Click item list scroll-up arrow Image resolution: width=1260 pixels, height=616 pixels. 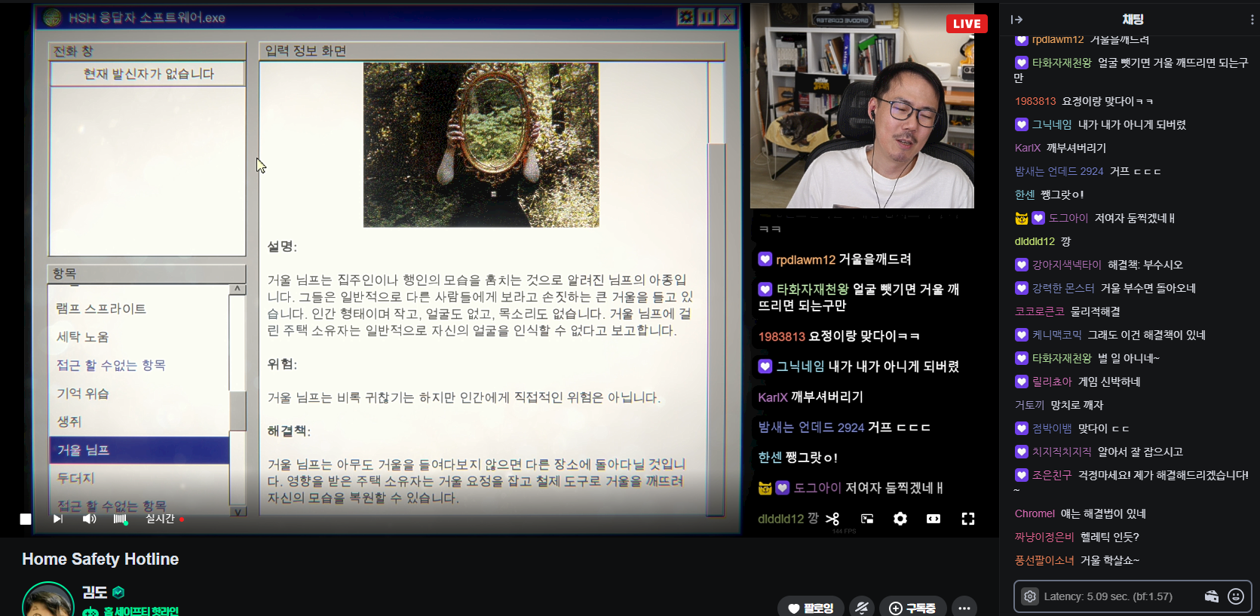238,290
